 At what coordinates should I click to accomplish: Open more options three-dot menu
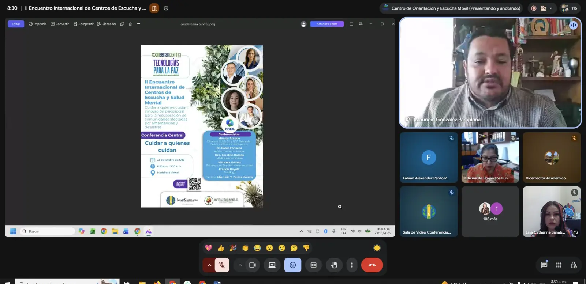(x=352, y=265)
